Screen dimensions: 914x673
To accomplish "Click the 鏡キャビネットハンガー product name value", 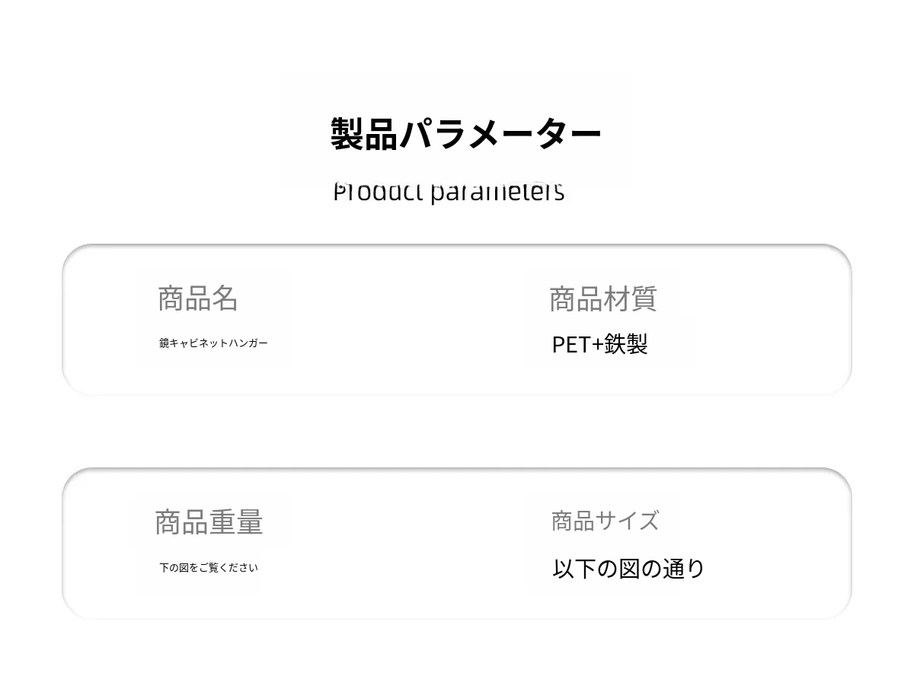I will [213, 343].
